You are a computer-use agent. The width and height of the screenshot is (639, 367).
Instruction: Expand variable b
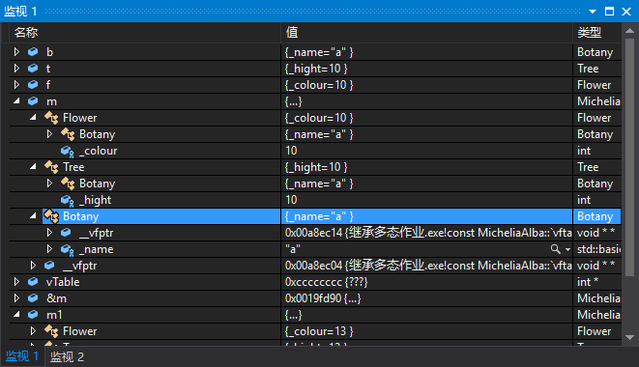16,52
